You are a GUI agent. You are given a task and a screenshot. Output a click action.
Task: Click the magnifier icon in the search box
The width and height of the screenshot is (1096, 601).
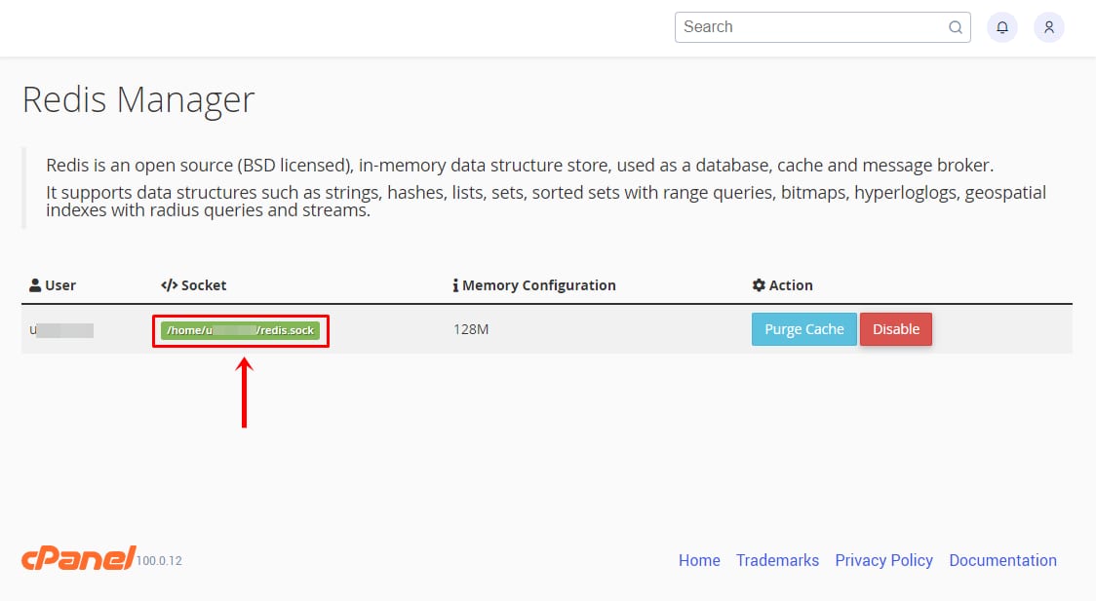tap(955, 27)
